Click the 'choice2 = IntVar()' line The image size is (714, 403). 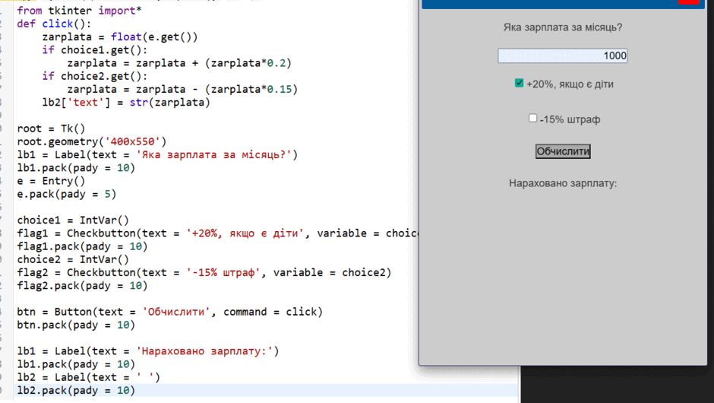point(74,259)
